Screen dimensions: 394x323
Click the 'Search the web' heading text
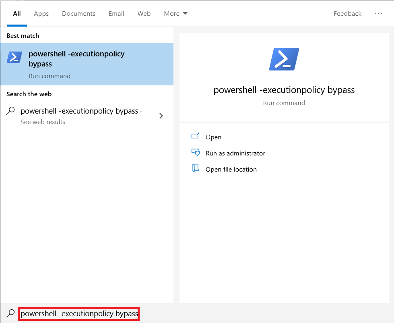(29, 94)
